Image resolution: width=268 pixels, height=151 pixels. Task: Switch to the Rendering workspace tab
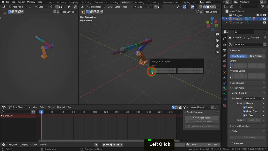tap(139, 2)
